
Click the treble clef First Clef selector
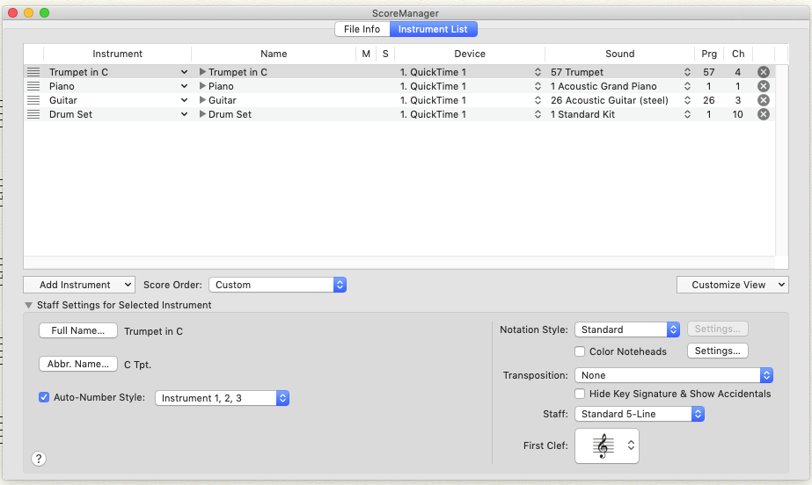click(x=607, y=445)
